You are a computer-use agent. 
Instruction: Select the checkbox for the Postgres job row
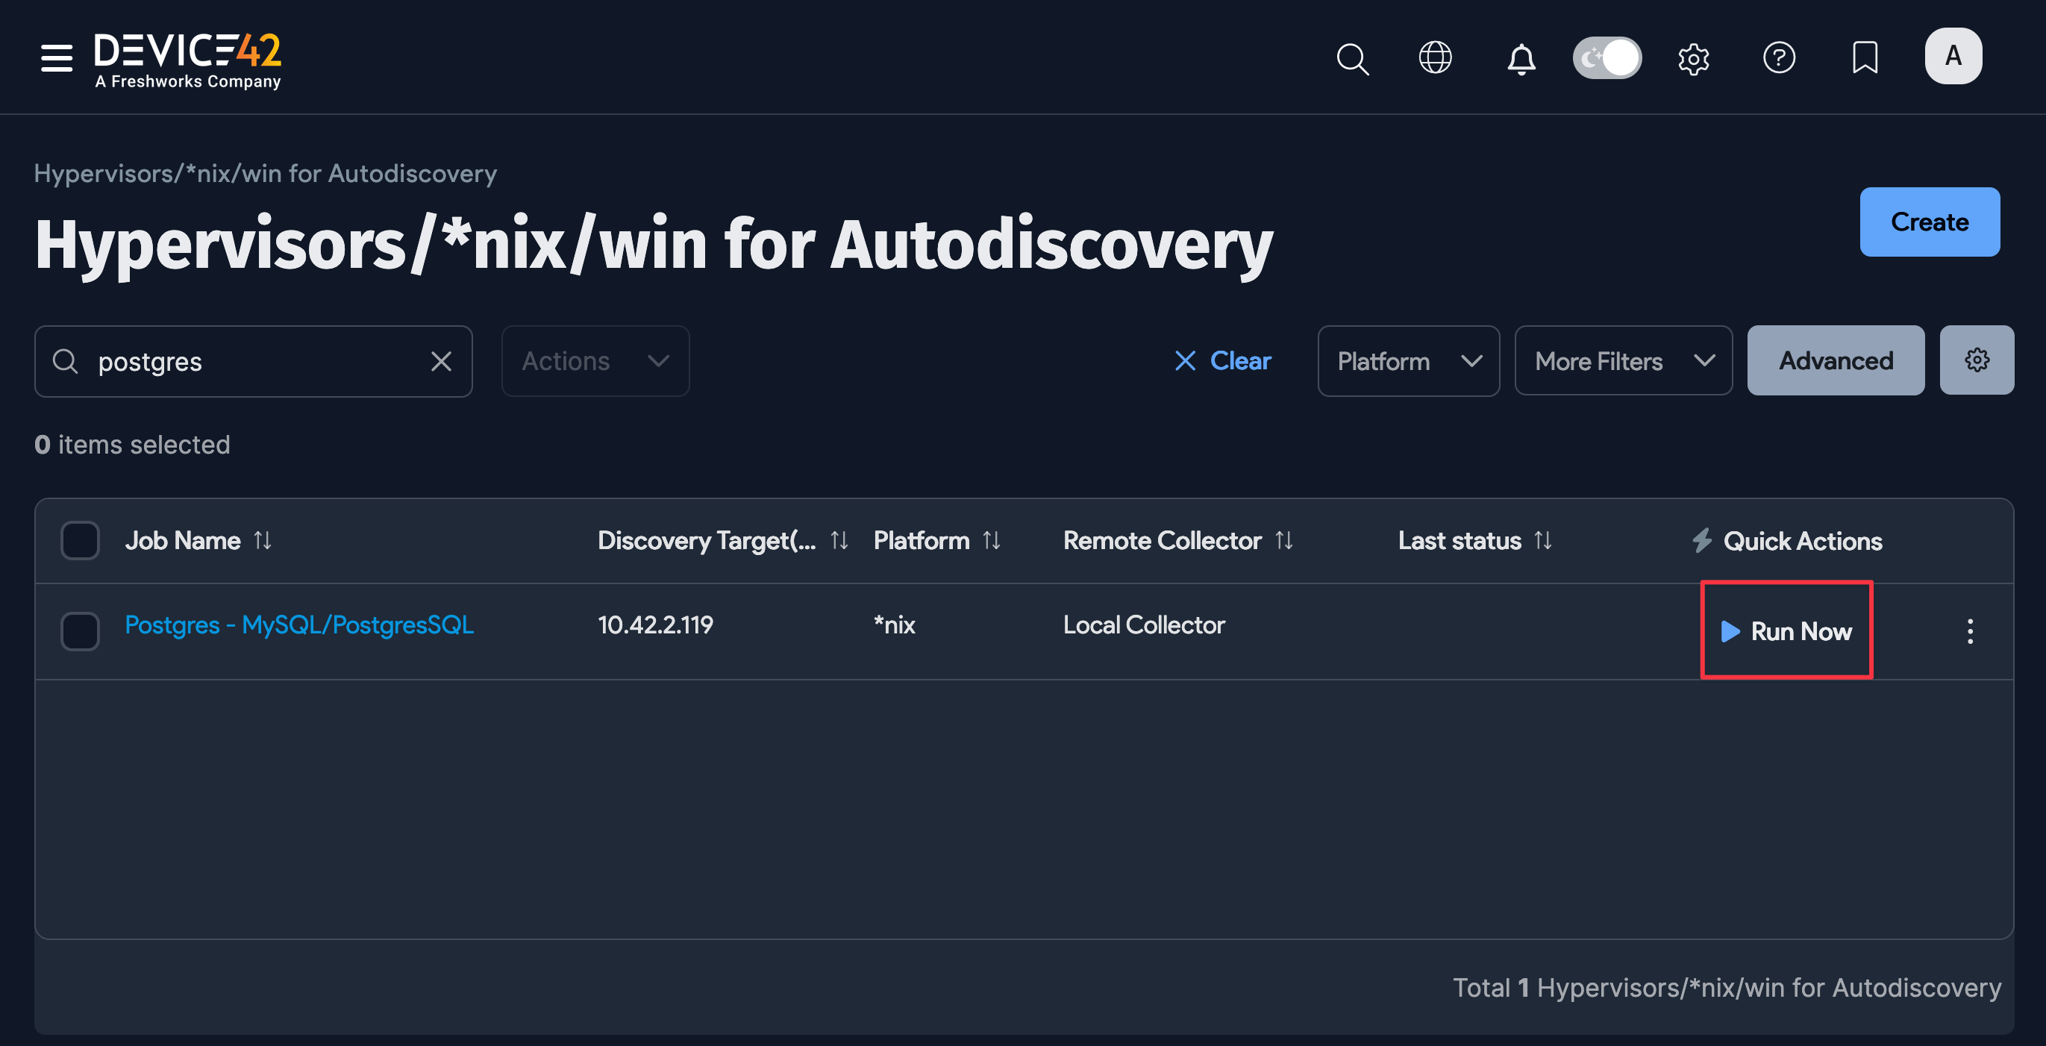click(79, 631)
